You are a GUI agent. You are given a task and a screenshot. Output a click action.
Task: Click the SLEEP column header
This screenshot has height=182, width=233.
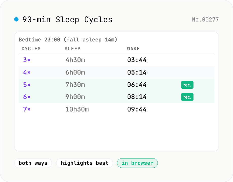click(72, 49)
